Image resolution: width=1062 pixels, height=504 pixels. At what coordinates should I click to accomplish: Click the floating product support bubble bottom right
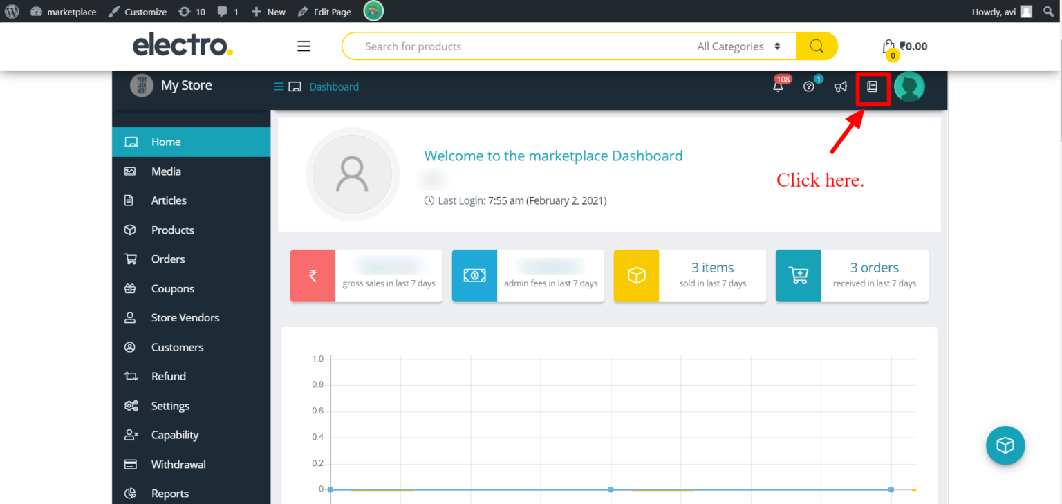[1005, 445]
